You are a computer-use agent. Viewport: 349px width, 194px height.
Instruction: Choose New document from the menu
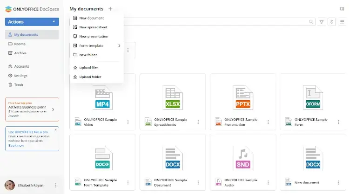coord(97,18)
